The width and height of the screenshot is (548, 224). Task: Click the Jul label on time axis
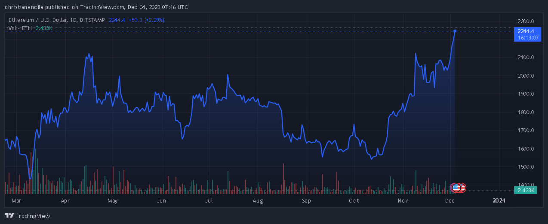point(209,200)
